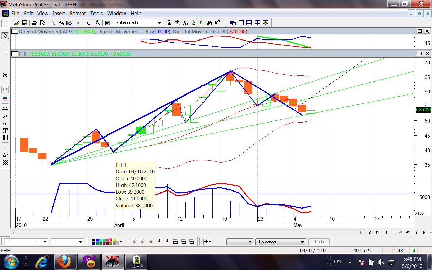Click the Open folder icon
Viewport: 432px width, 270px height.
tap(17, 23)
